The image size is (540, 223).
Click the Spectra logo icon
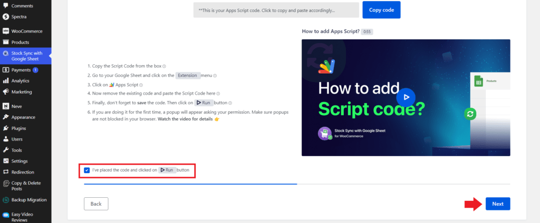tap(5, 16)
